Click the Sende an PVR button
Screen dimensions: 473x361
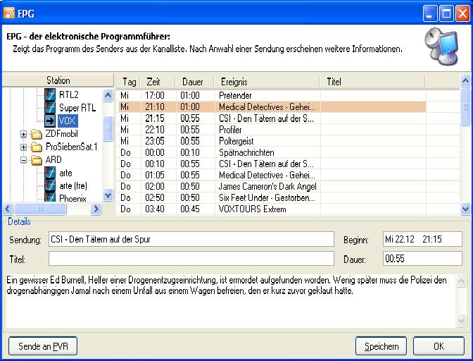pos(43,346)
